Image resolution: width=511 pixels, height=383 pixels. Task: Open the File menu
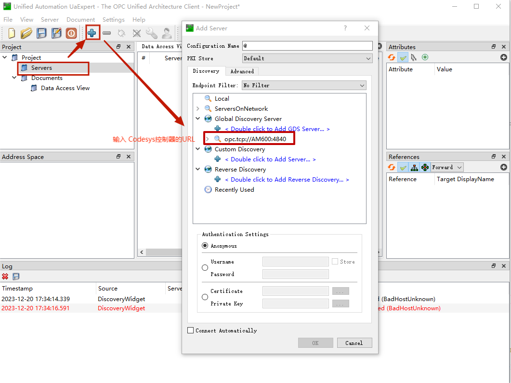coord(8,20)
